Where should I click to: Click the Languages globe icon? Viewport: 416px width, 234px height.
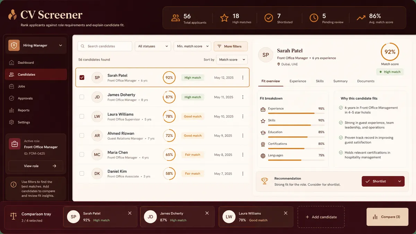[263, 156]
